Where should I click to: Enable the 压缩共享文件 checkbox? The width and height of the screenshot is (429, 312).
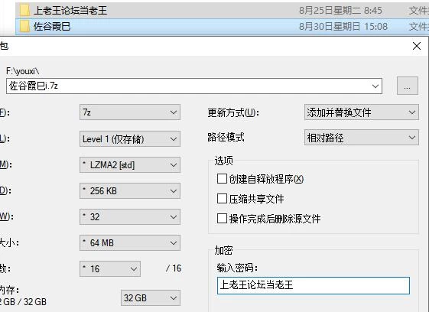[x=222, y=199]
